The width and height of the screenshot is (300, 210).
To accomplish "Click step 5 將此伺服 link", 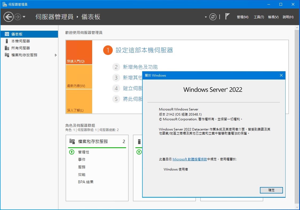I will tap(133, 99).
